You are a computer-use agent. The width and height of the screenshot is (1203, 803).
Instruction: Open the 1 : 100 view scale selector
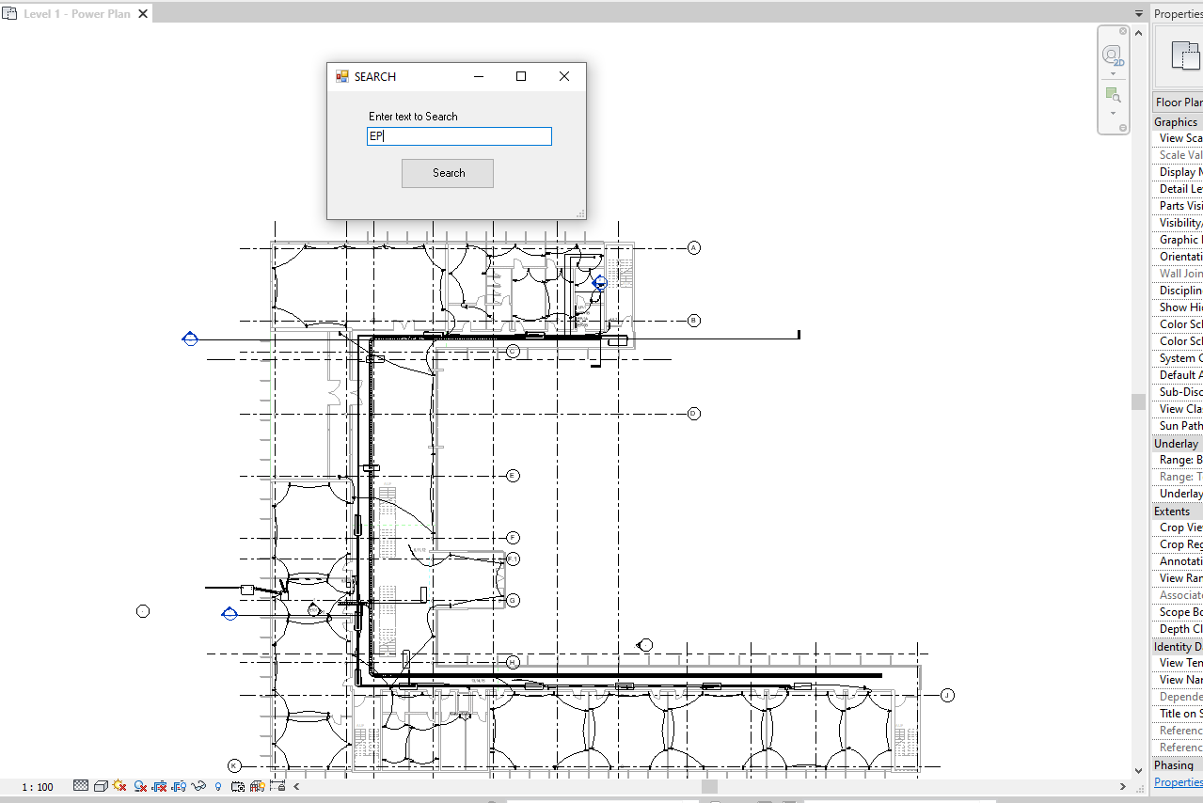coord(38,787)
